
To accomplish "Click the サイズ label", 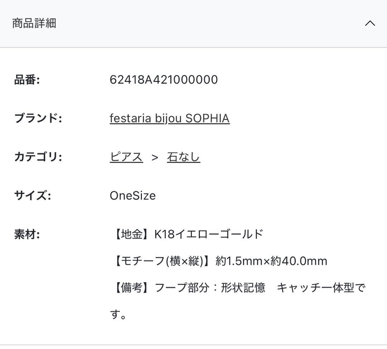I will tap(32, 195).
